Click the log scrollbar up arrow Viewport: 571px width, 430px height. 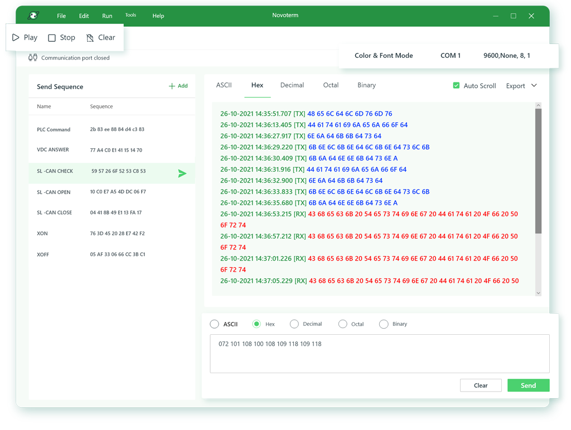[x=538, y=105]
